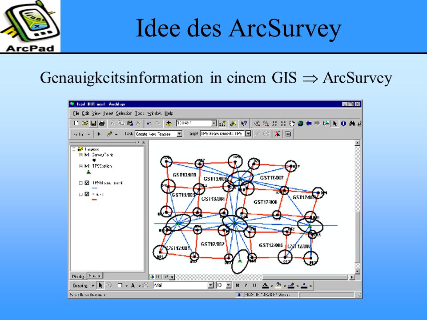The width and height of the screenshot is (427, 320).
Task: Click the Full Extent globe icon
Action: (x=300, y=123)
